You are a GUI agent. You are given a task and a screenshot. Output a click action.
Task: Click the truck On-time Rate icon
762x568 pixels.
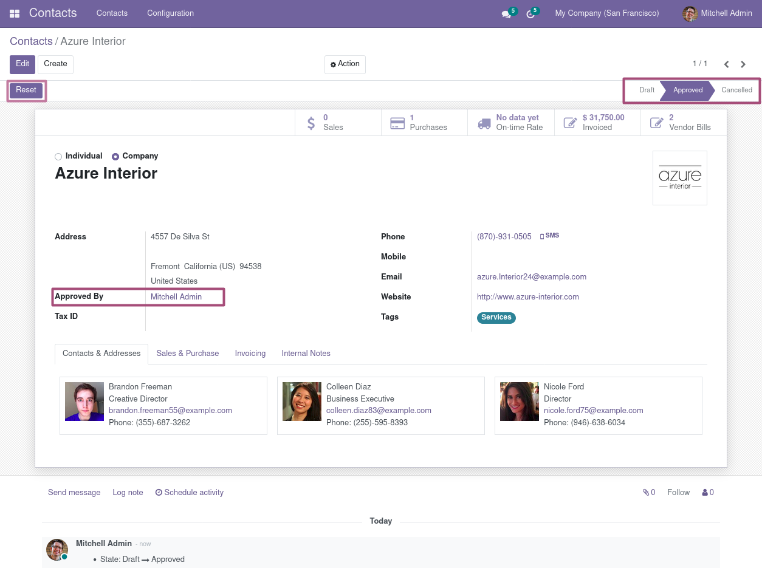pyautogui.click(x=484, y=123)
